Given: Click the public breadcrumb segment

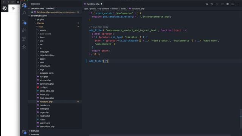Looking at the screenshot, I should [93, 9].
